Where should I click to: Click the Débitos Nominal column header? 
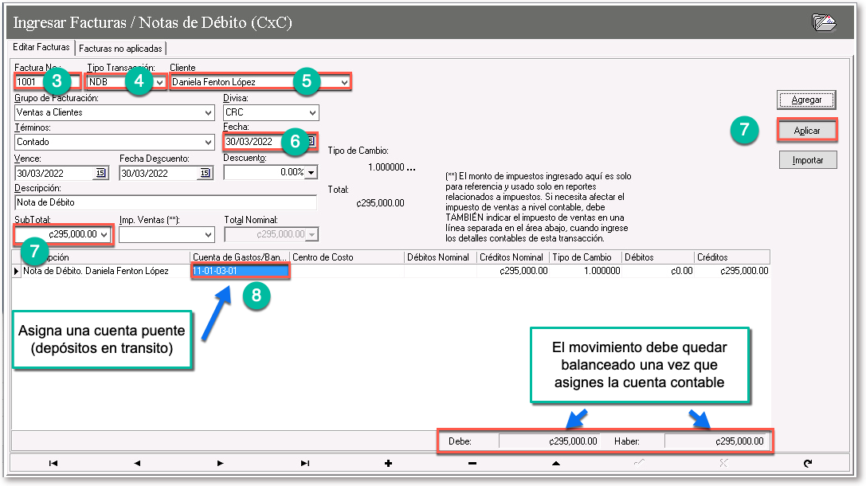[x=441, y=257]
